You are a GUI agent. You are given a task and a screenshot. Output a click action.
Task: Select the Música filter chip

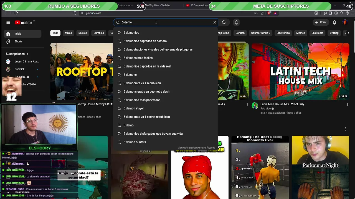click(x=83, y=33)
